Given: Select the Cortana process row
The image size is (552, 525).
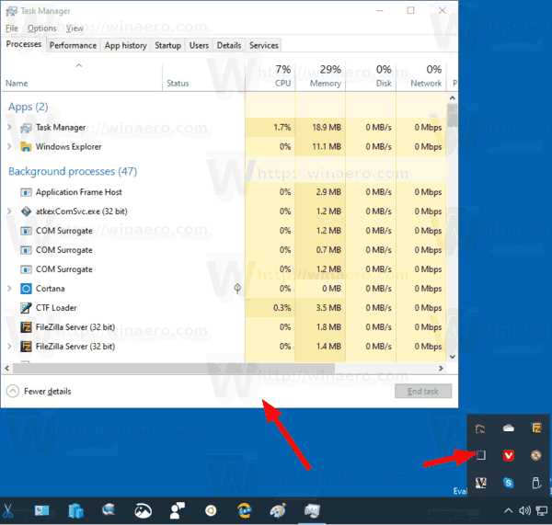Looking at the screenshot, I should click(224, 289).
